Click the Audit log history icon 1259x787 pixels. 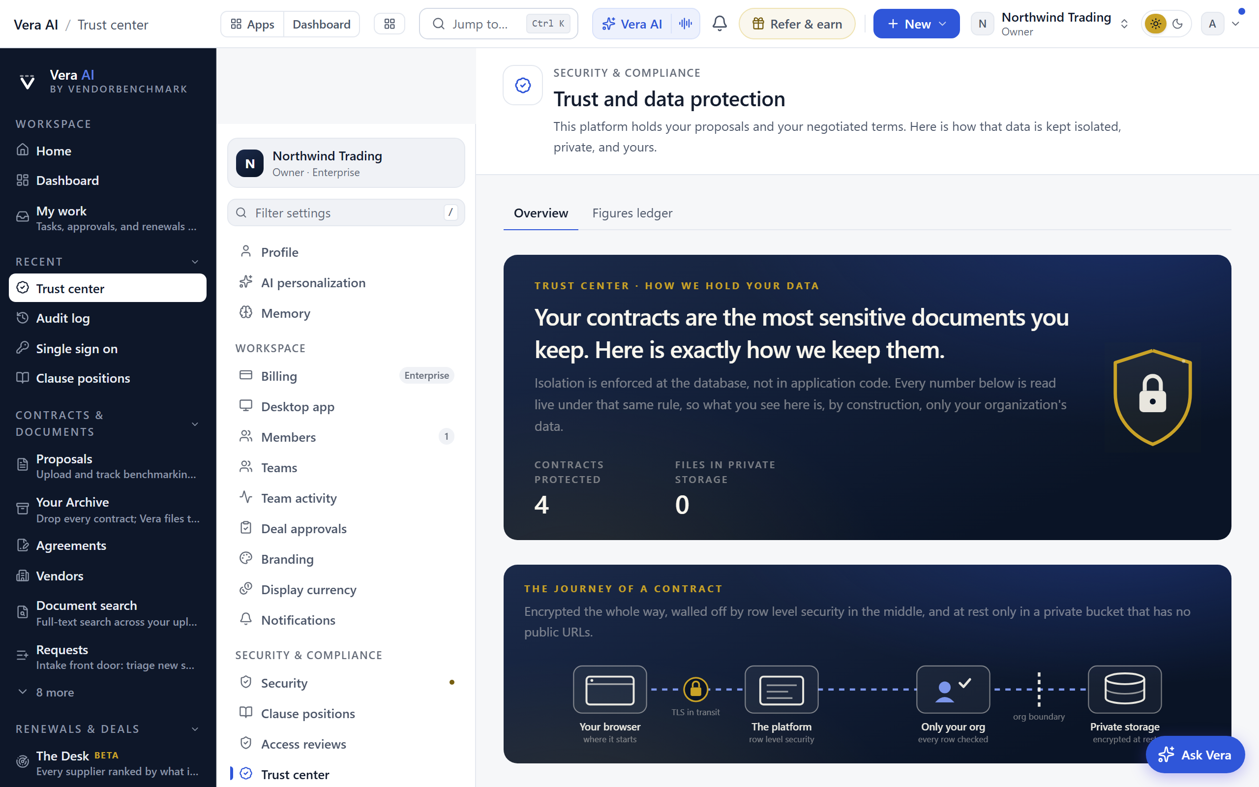(22, 318)
